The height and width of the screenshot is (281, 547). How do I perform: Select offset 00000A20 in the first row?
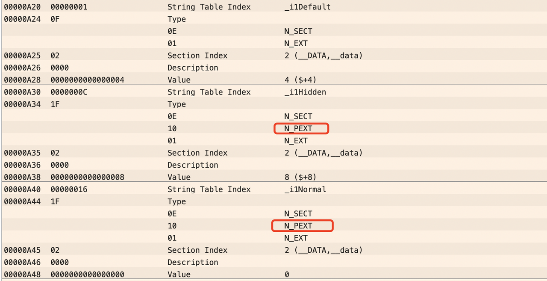click(22, 7)
